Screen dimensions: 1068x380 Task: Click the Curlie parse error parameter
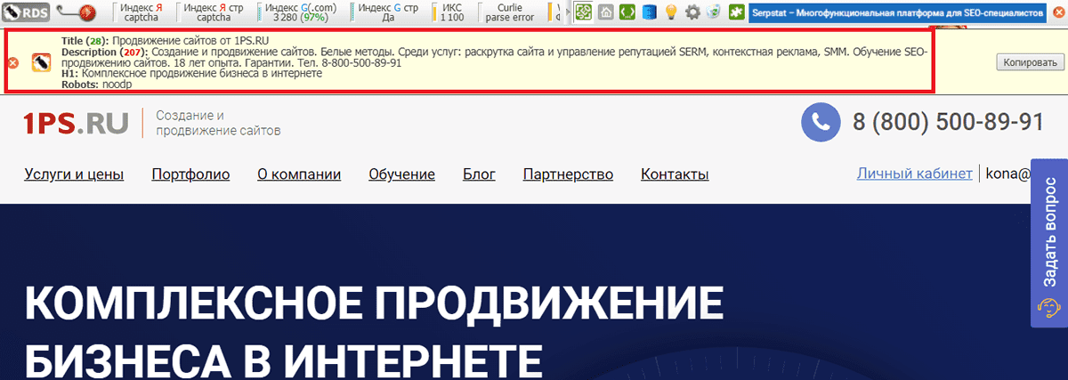pos(504,12)
